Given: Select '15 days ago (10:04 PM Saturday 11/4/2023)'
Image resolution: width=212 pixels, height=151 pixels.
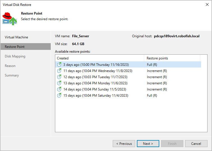Looking at the screenshot, I should pos(96,96).
